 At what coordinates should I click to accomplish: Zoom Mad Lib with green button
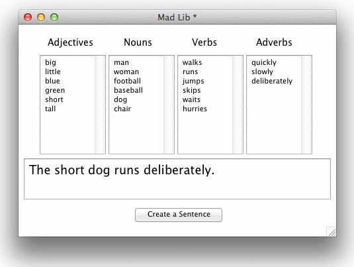(x=54, y=17)
